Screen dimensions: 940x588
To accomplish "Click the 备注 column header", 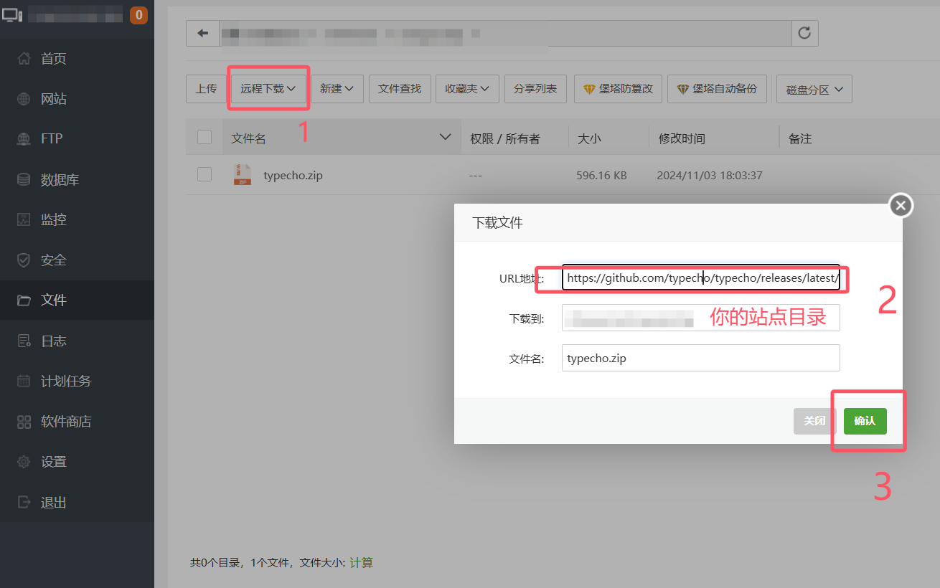I will [800, 138].
